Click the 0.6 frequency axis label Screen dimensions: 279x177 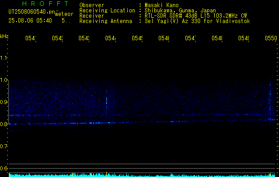(4, 168)
